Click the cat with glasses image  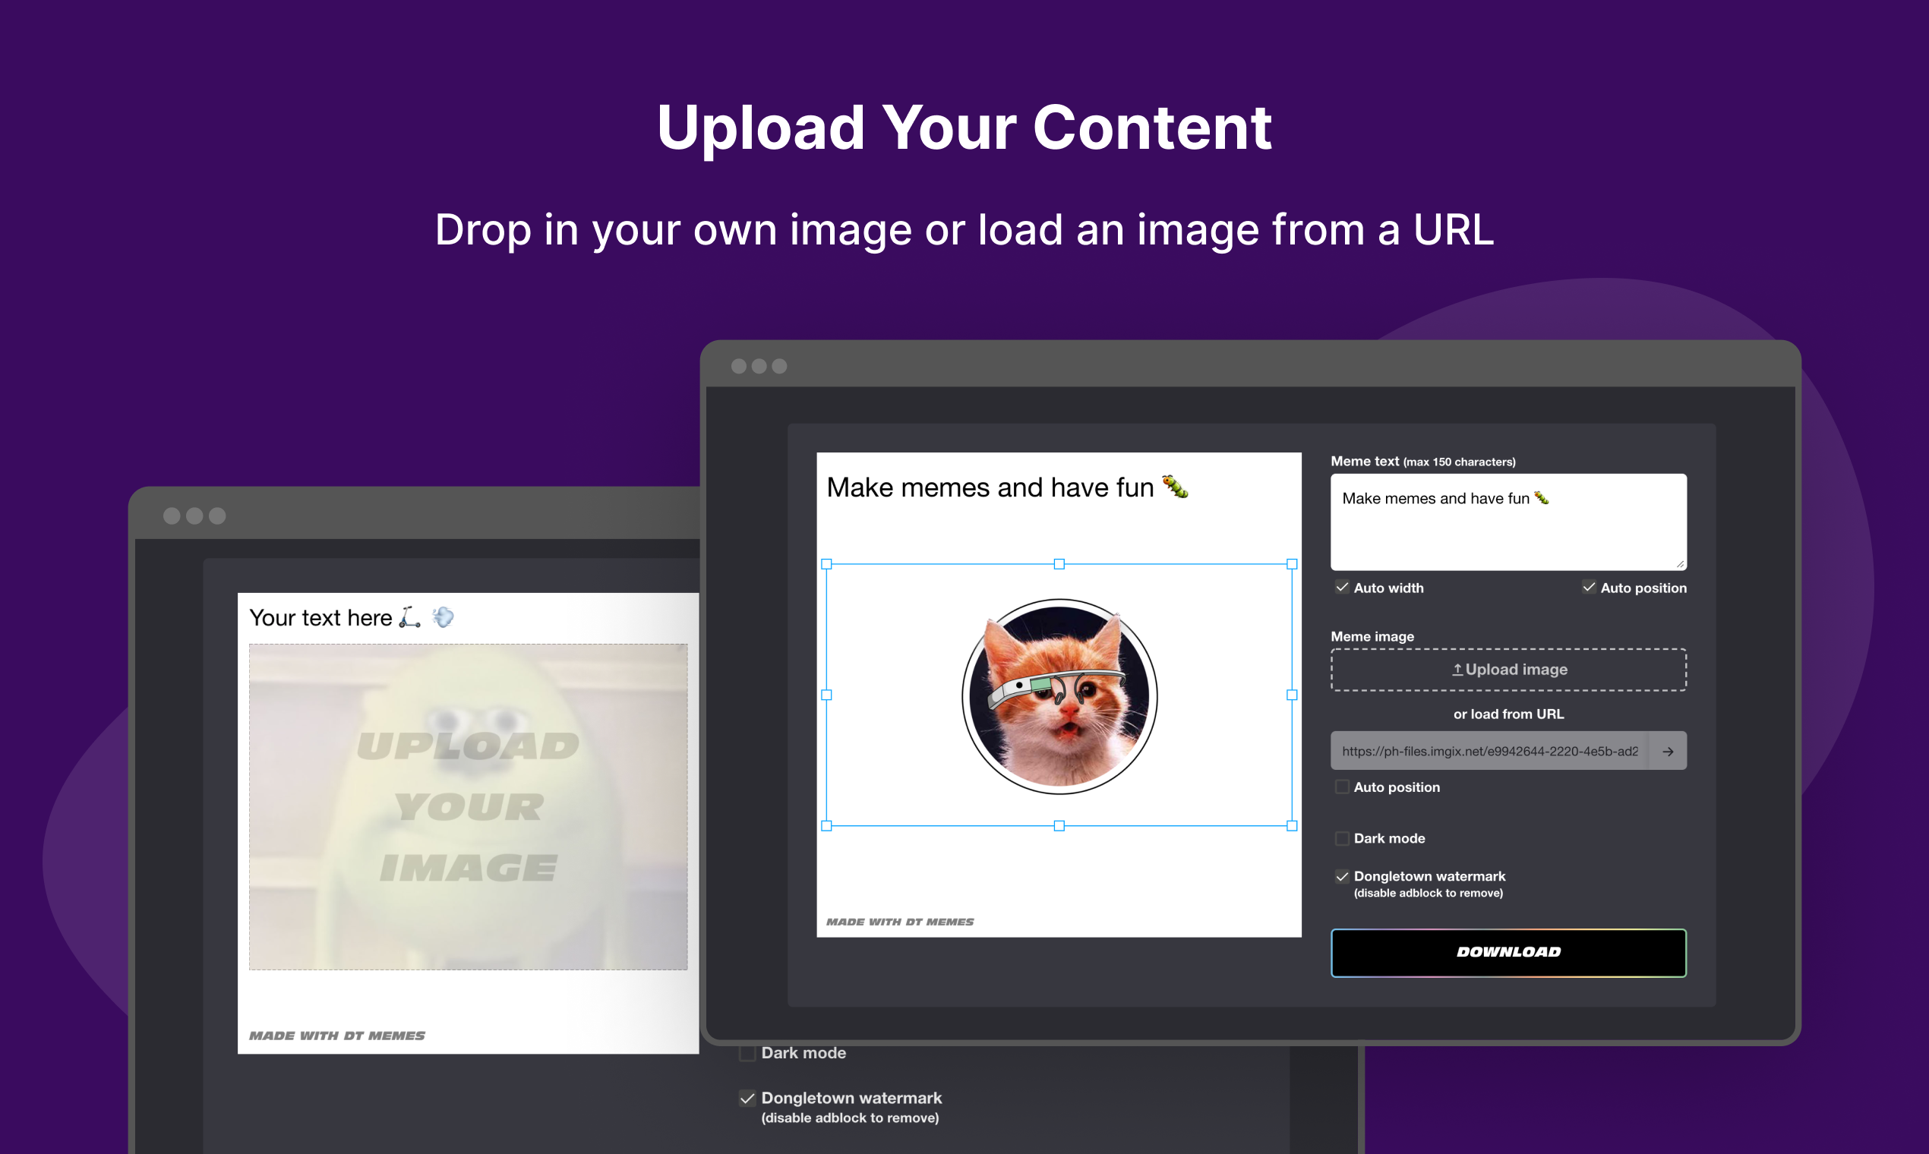coord(1059,696)
